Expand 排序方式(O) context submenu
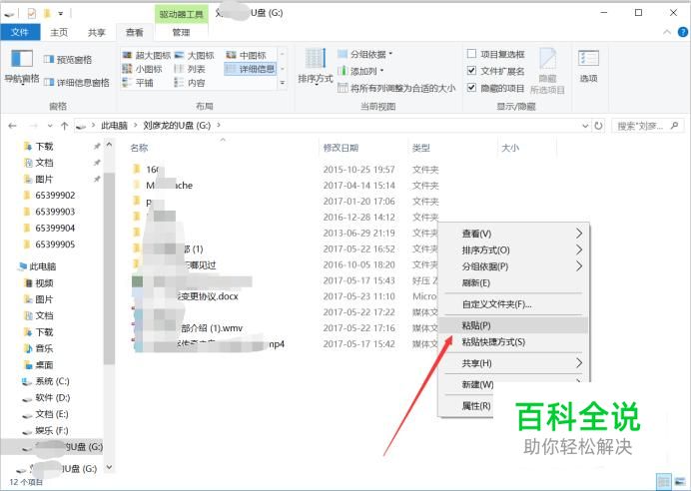Viewport: 691px width, 491px height. [x=513, y=250]
